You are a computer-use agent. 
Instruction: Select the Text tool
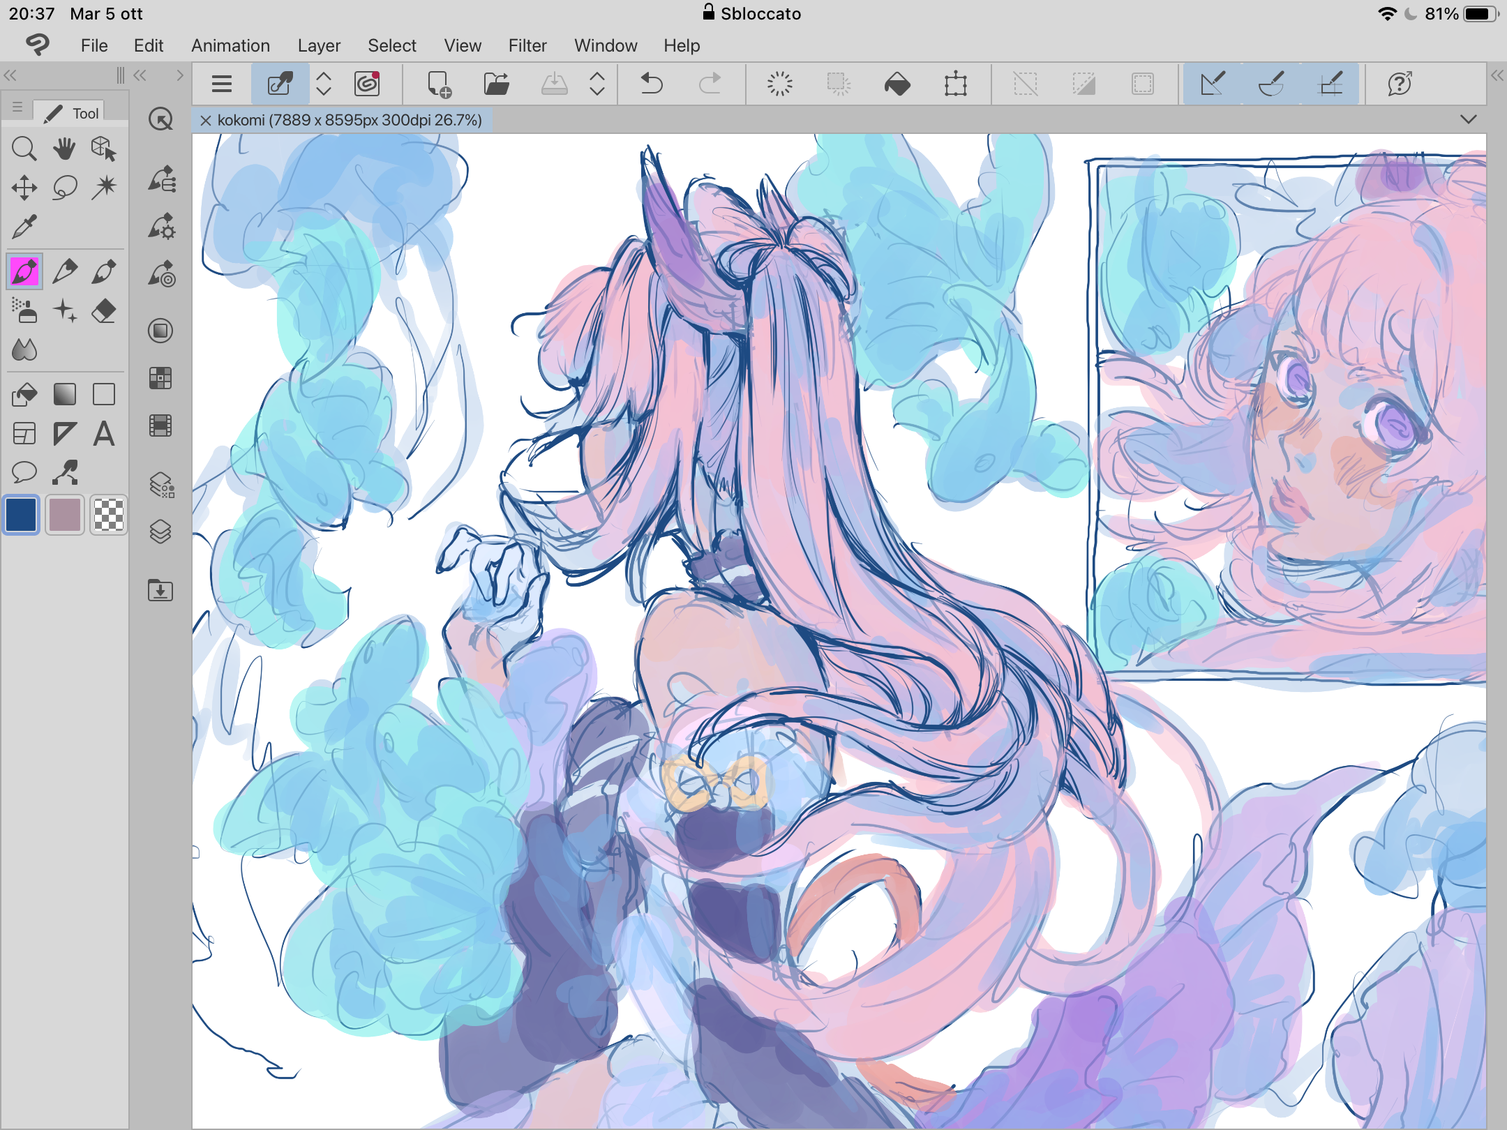pyautogui.click(x=104, y=433)
